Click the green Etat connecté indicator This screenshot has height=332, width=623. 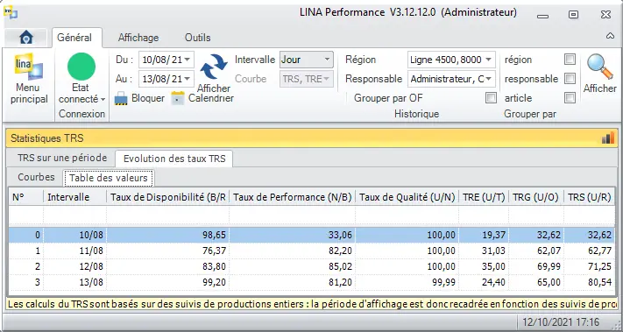point(81,67)
